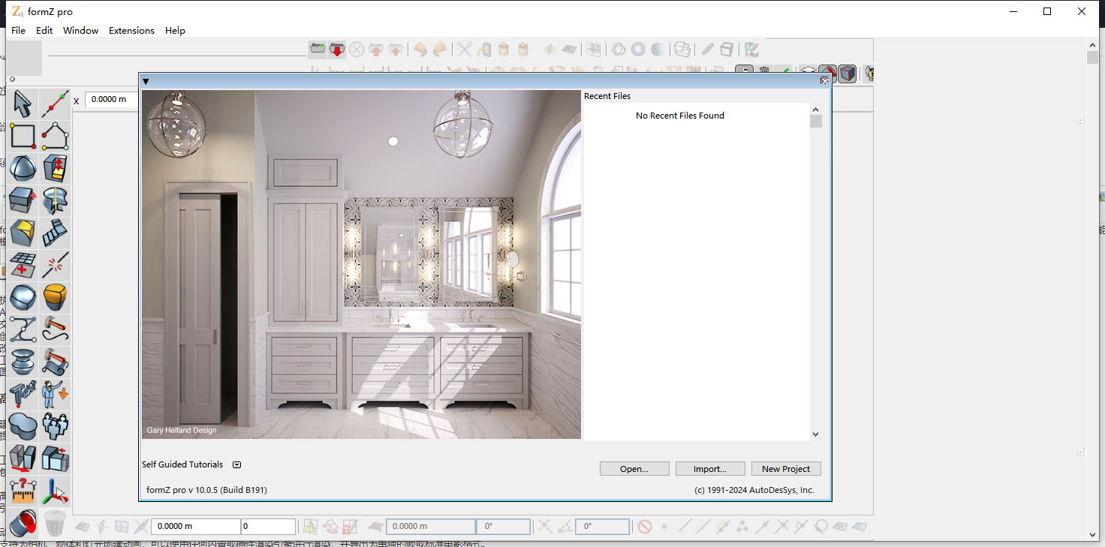Open the Self Guided Tutorials dropdown
The width and height of the screenshot is (1105, 547).
click(x=236, y=464)
